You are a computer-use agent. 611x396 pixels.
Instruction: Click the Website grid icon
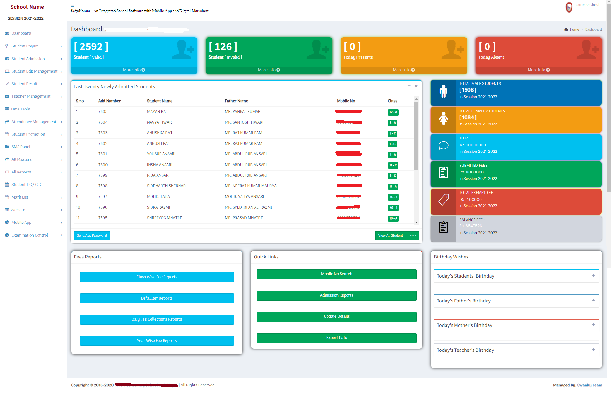click(x=7, y=210)
